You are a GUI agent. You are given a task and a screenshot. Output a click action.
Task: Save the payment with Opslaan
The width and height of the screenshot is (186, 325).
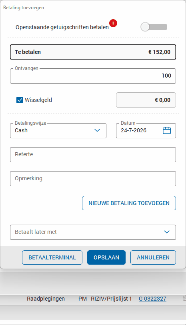pyautogui.click(x=106, y=257)
